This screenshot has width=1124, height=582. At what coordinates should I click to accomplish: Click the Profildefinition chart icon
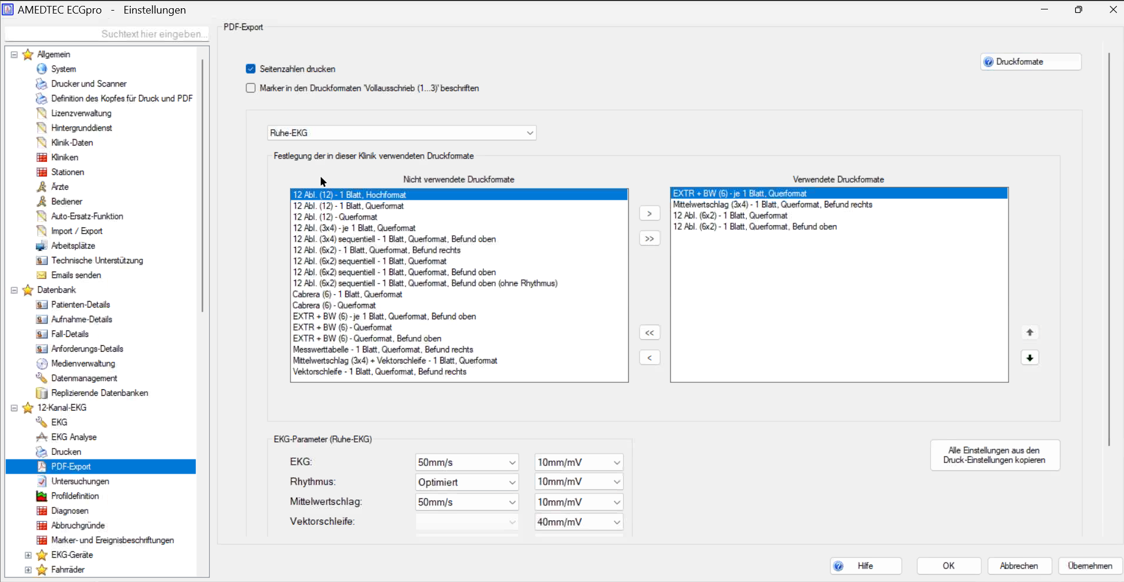tap(41, 496)
